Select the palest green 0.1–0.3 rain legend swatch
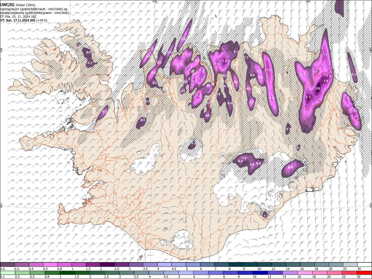Image resolution: width=372 pixels, height=279 pixels. pyautogui.click(x=8, y=273)
